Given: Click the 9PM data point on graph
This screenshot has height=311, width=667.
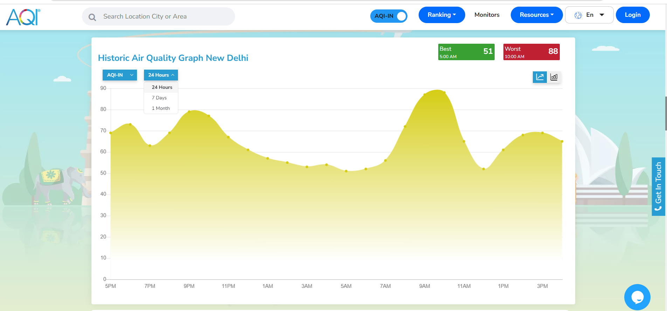Looking at the screenshot, I should [x=189, y=112].
